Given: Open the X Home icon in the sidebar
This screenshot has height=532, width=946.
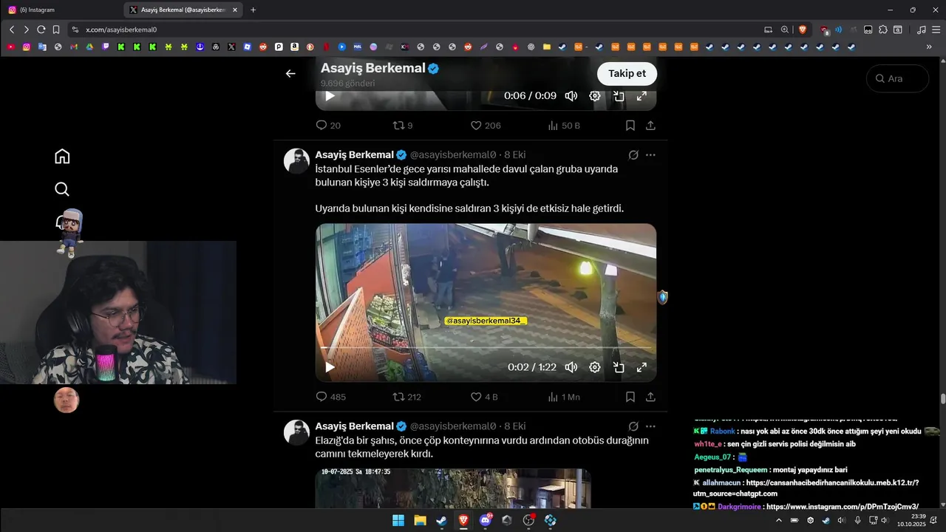Looking at the screenshot, I should point(62,156).
